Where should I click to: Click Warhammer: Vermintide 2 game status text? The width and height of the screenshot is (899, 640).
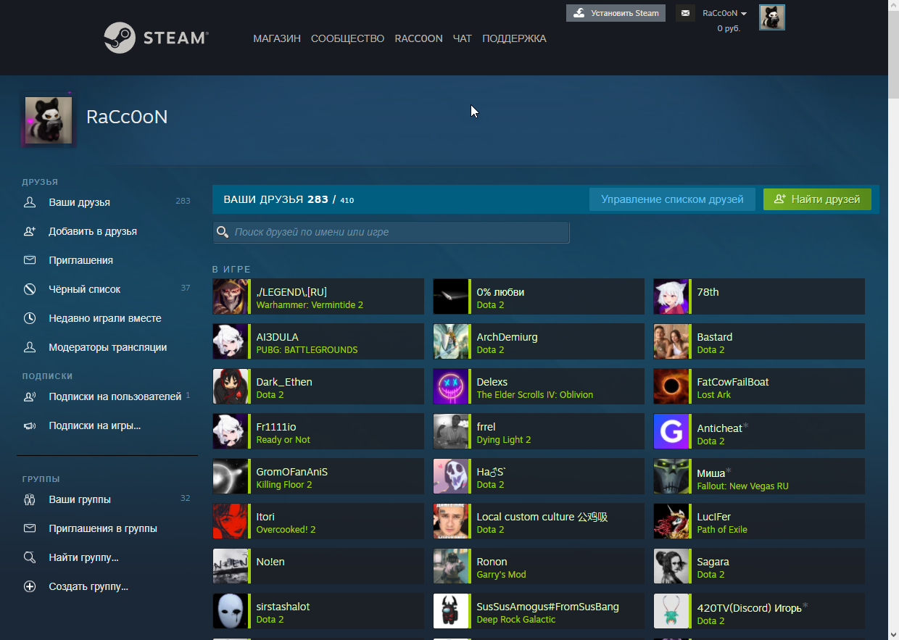coord(310,305)
